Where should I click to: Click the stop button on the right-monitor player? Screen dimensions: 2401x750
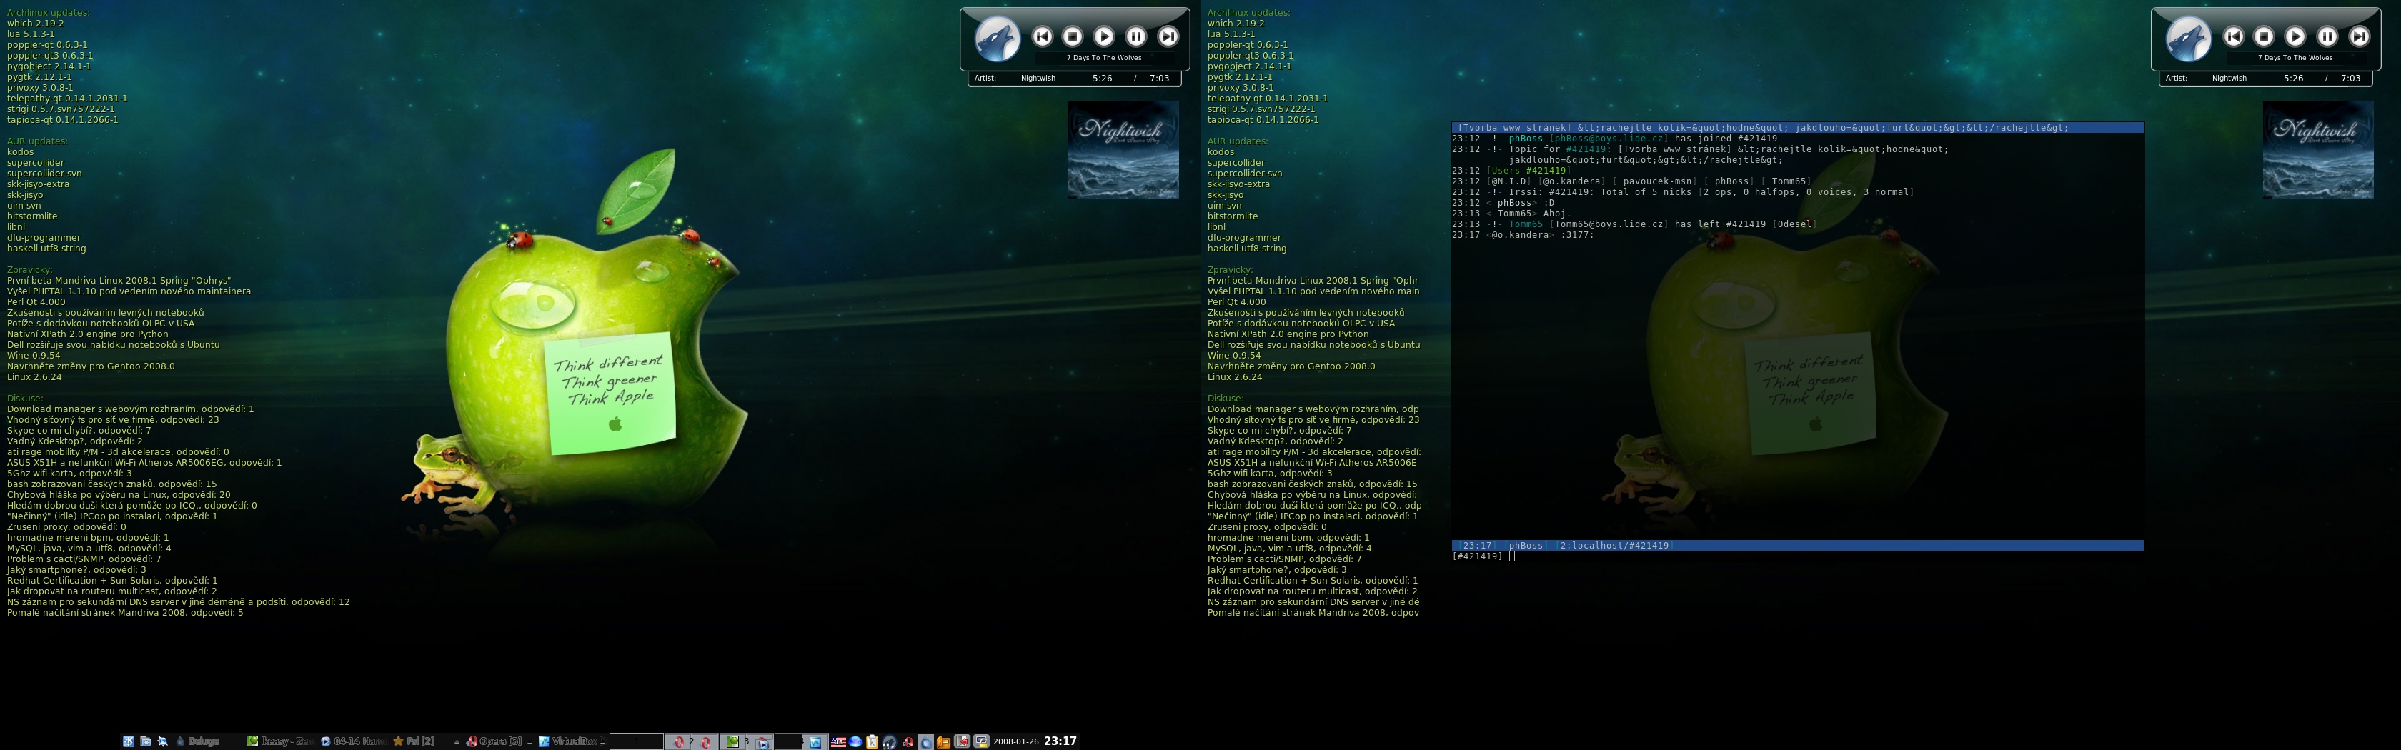tap(2264, 36)
